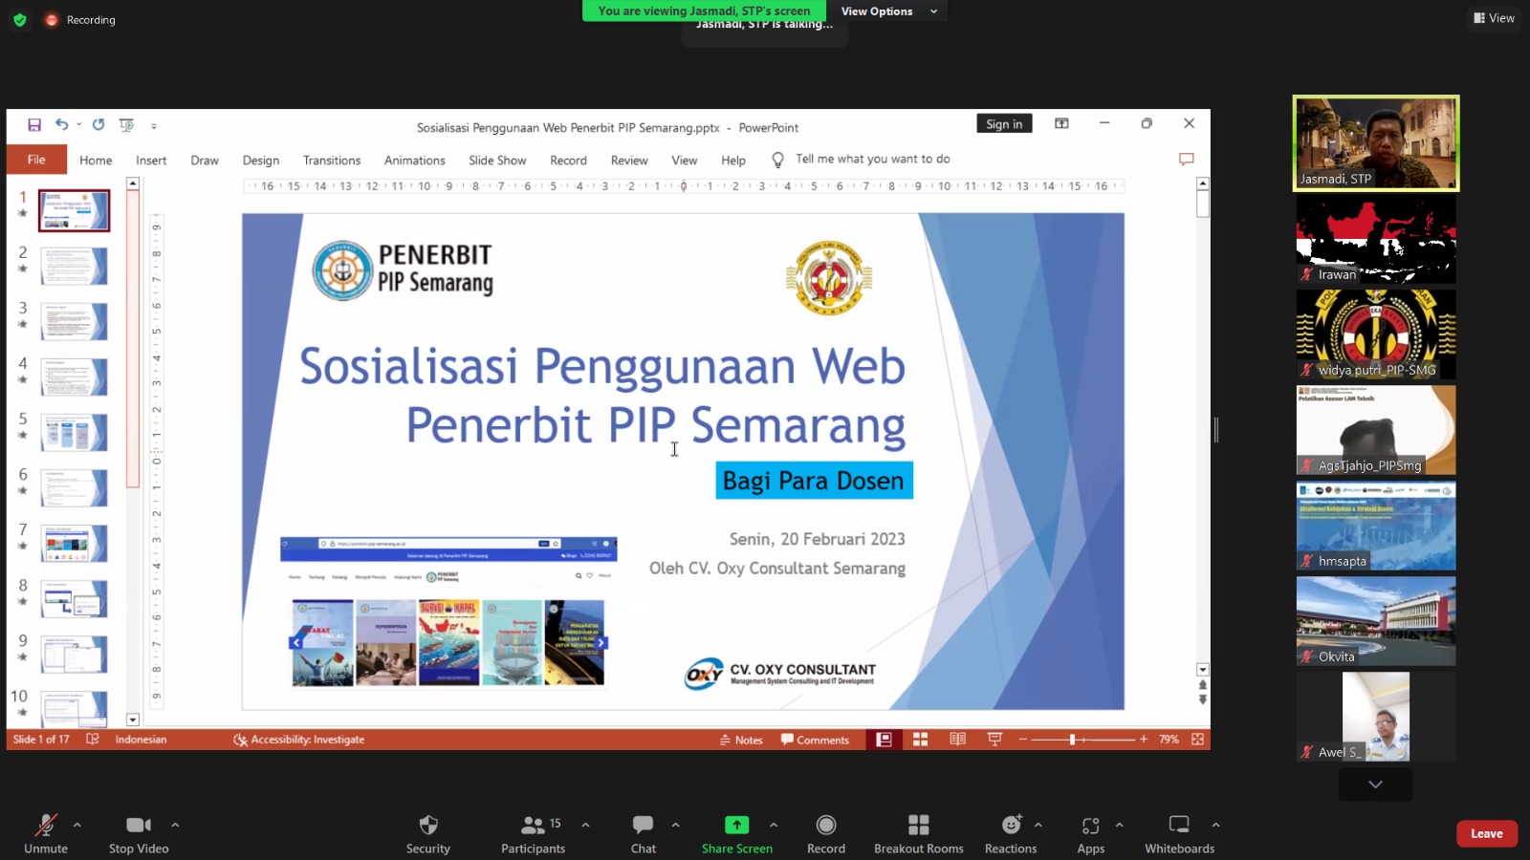The width and height of the screenshot is (1530, 860).
Task: Start Slide Show from status bar
Action: [x=994, y=740]
